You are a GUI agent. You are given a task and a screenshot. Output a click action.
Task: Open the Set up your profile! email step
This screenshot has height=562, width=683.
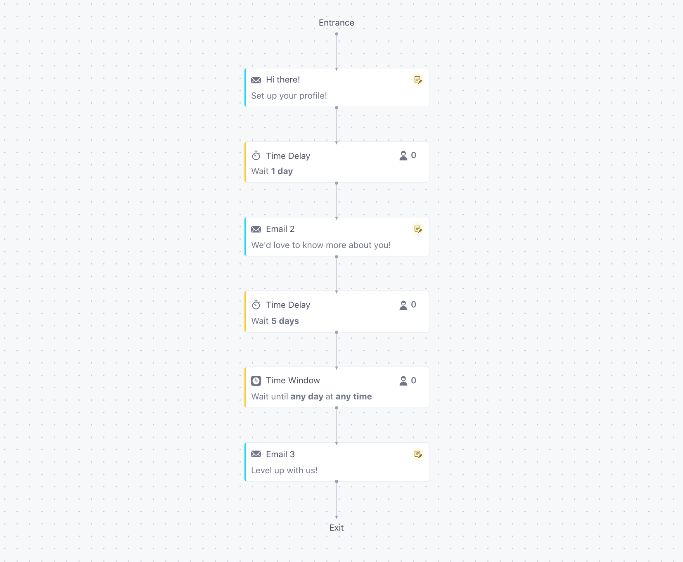337,87
